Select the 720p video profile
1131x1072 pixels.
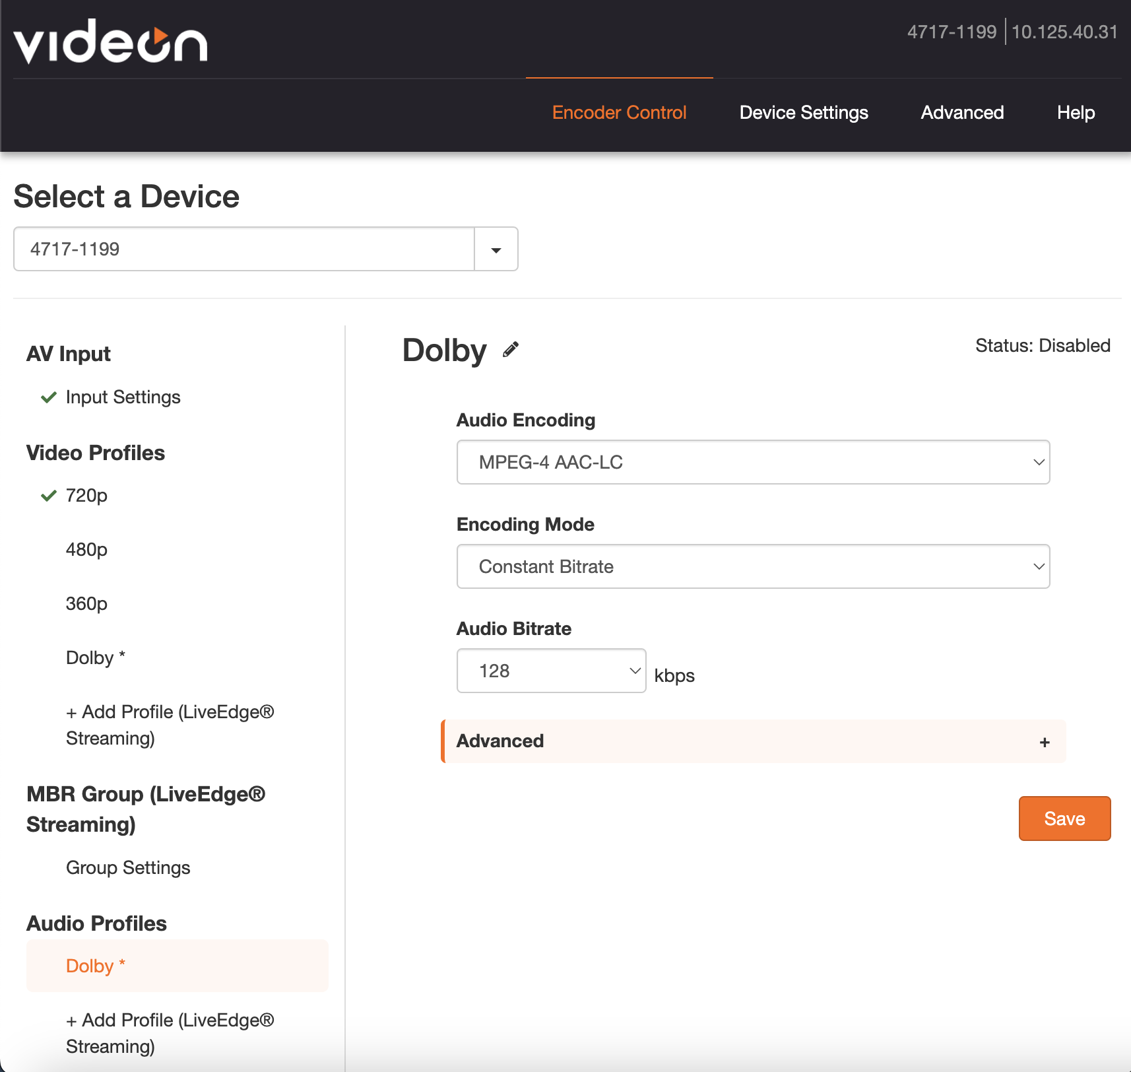pos(86,496)
